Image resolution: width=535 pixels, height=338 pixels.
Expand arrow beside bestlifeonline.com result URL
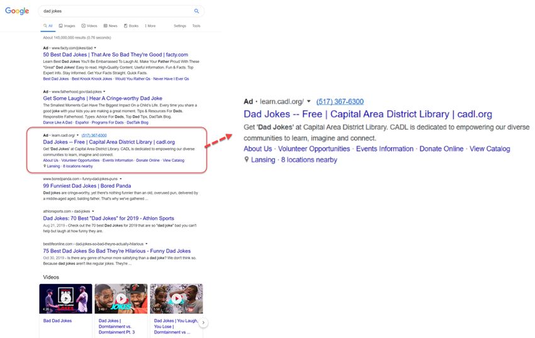pyautogui.click(x=147, y=244)
